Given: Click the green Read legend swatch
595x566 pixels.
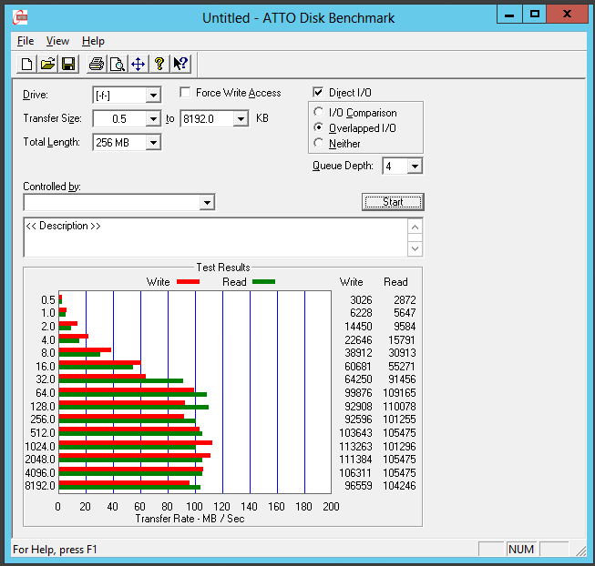Looking at the screenshot, I should (x=263, y=281).
